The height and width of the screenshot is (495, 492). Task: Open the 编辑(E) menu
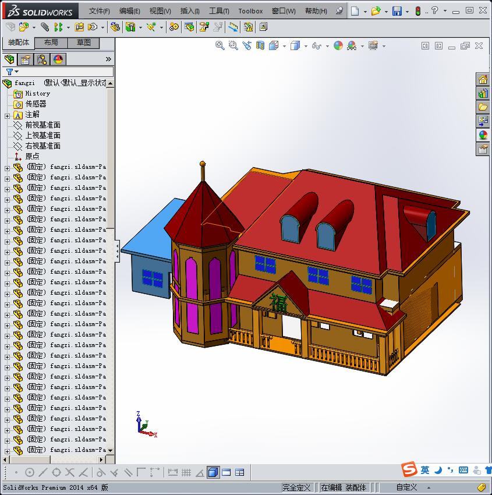click(129, 11)
